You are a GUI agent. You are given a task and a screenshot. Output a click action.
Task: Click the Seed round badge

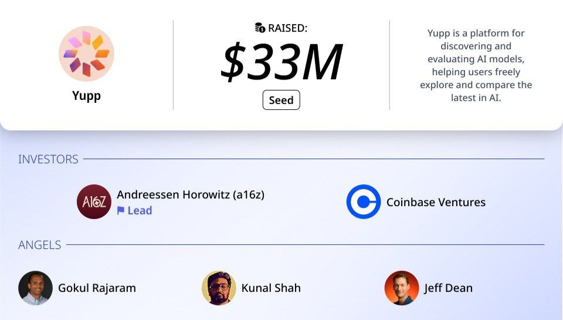coord(281,100)
